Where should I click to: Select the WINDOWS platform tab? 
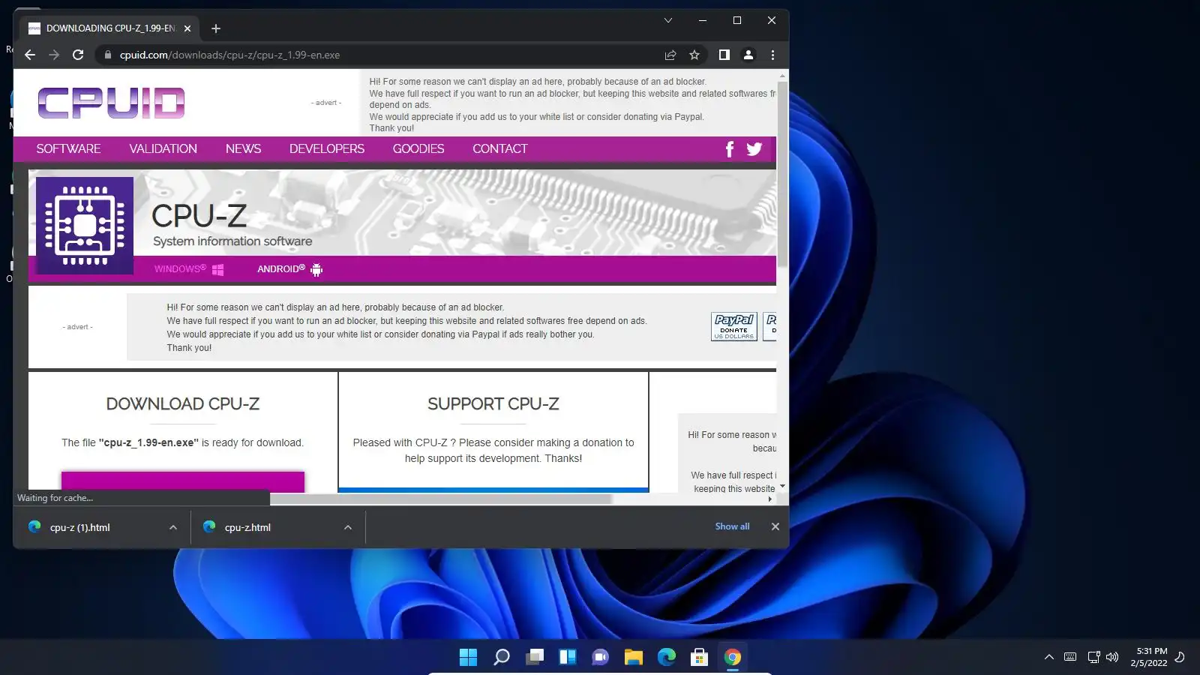tap(189, 269)
